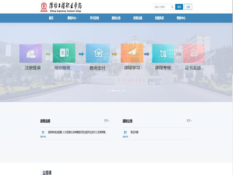This screenshot has height=175, width=233.
Task: Click the purple 注册登录 step icon
Action: pyautogui.click(x=31, y=53)
